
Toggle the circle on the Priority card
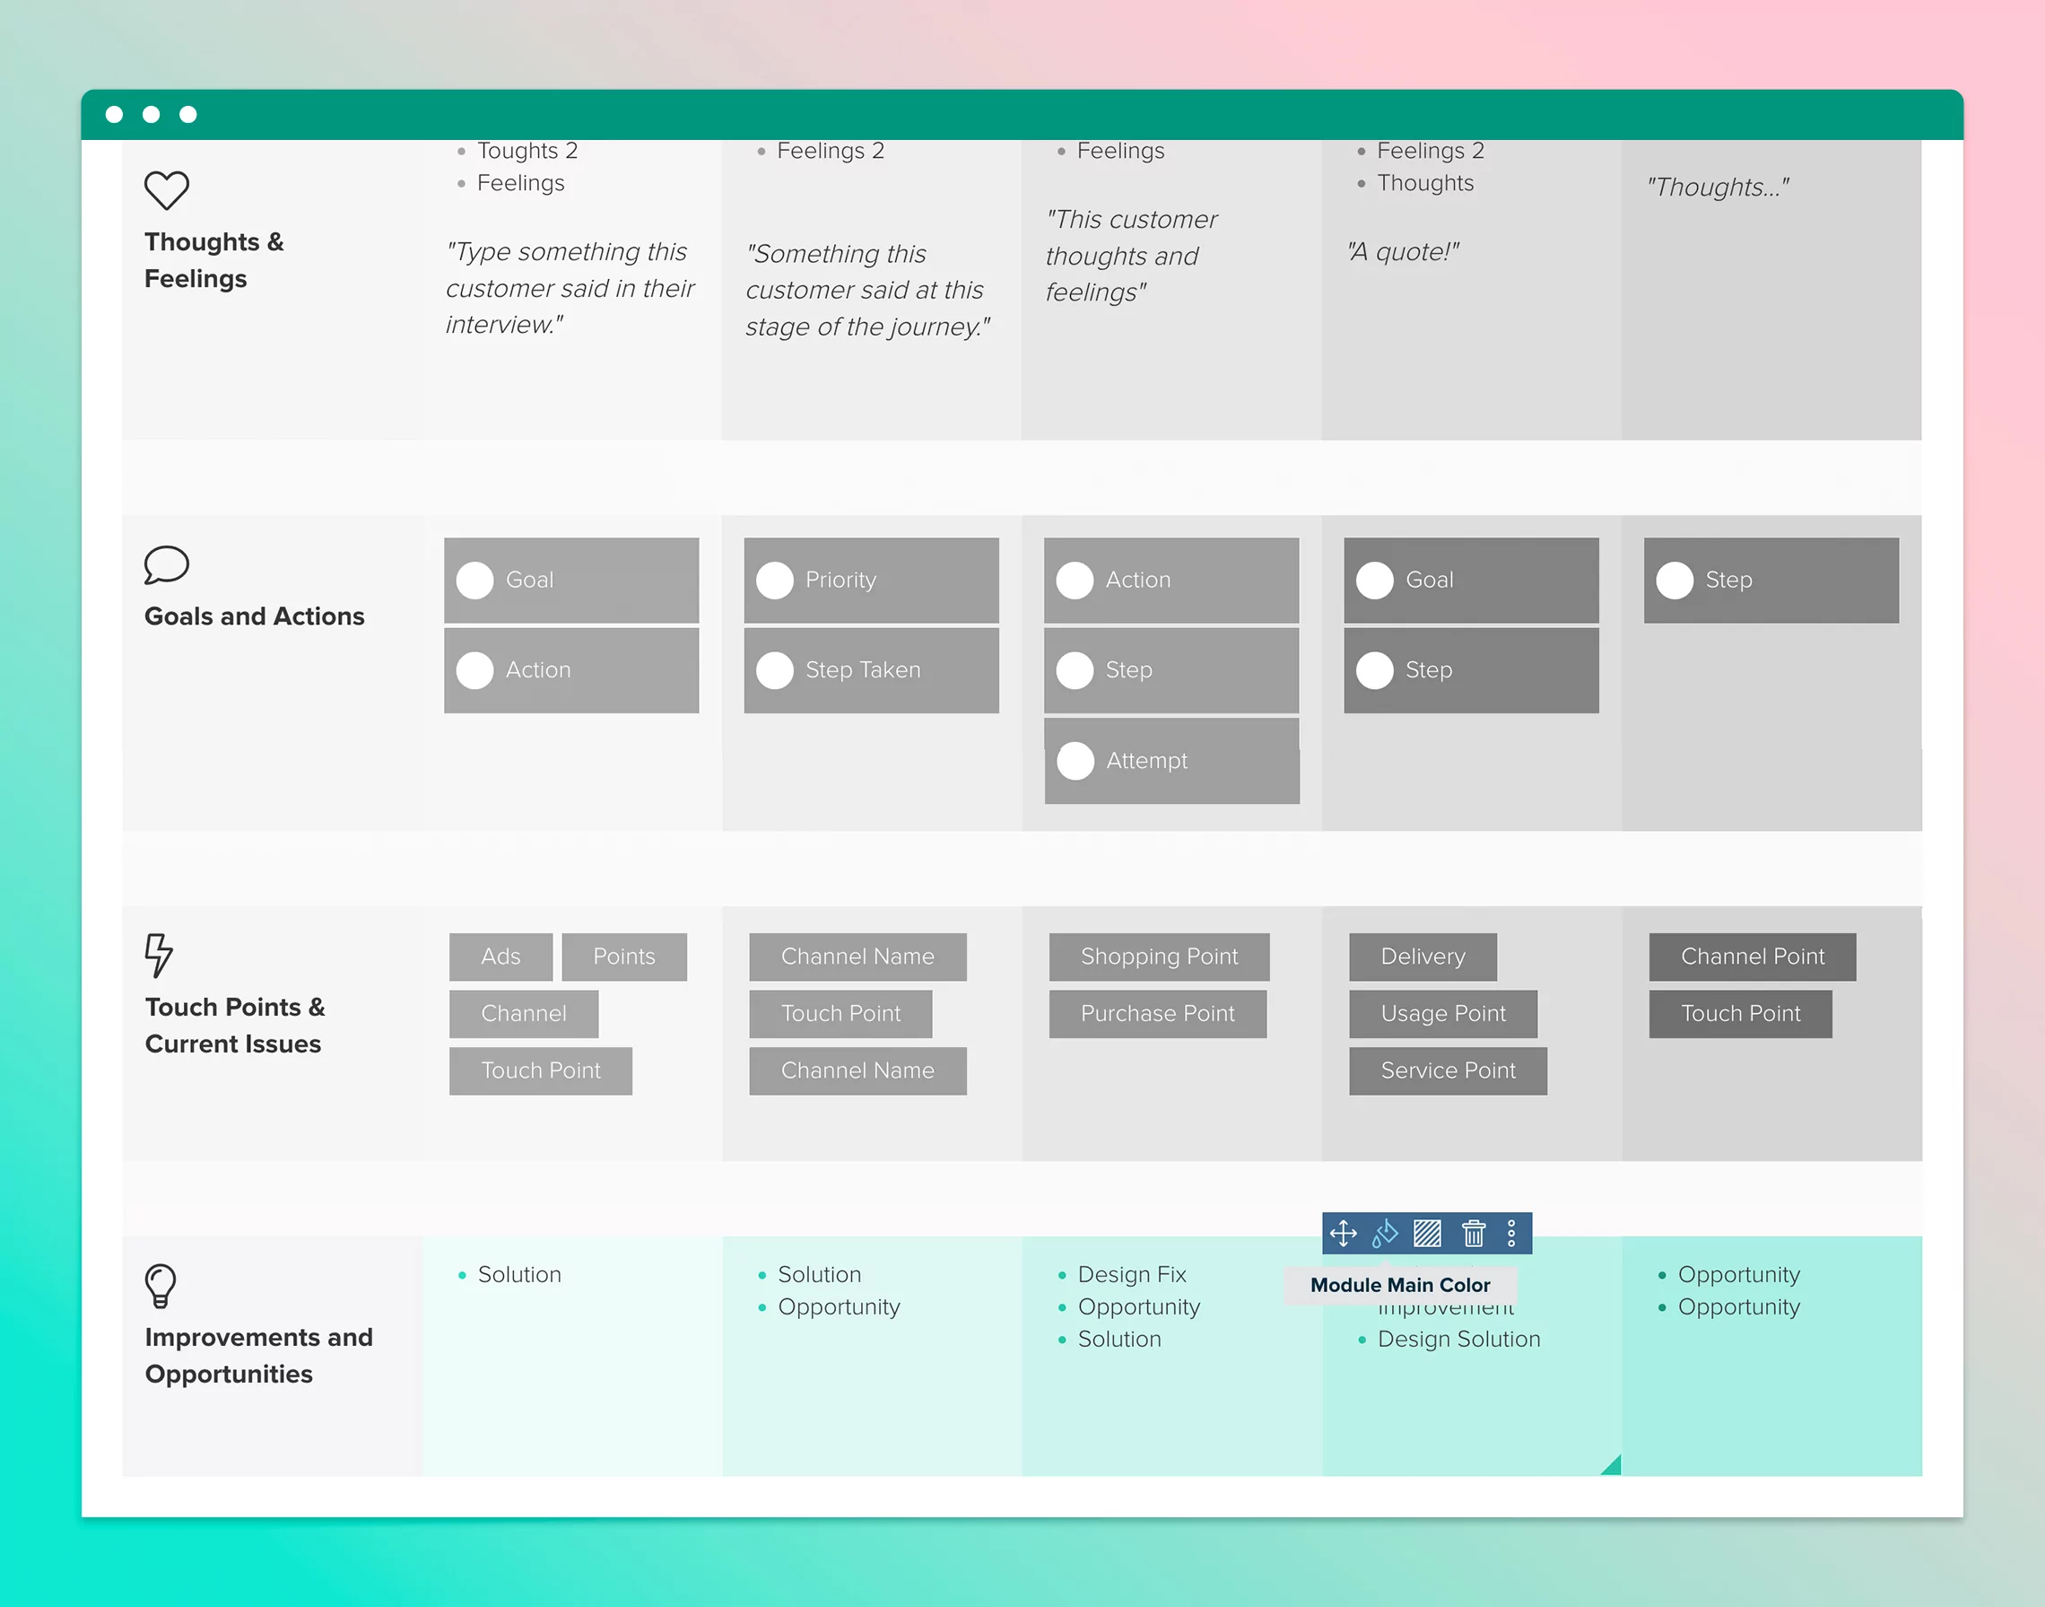pyautogui.click(x=775, y=581)
